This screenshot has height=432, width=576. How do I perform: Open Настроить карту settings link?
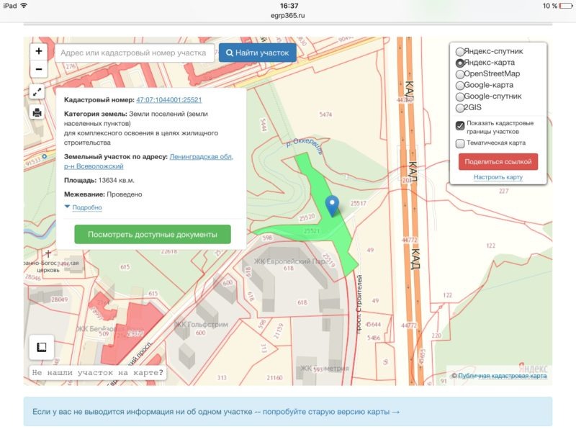click(498, 177)
